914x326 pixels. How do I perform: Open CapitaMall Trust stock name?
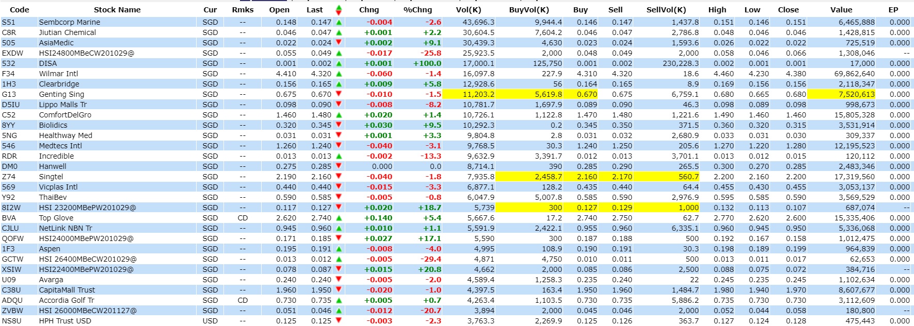pos(67,290)
